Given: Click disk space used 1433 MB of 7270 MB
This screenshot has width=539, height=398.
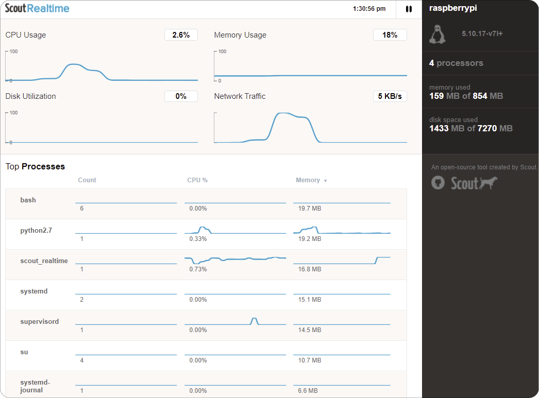Looking at the screenshot, I should (x=471, y=125).
